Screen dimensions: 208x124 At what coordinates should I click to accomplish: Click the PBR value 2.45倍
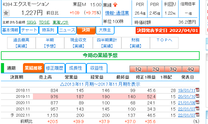[155, 13]
